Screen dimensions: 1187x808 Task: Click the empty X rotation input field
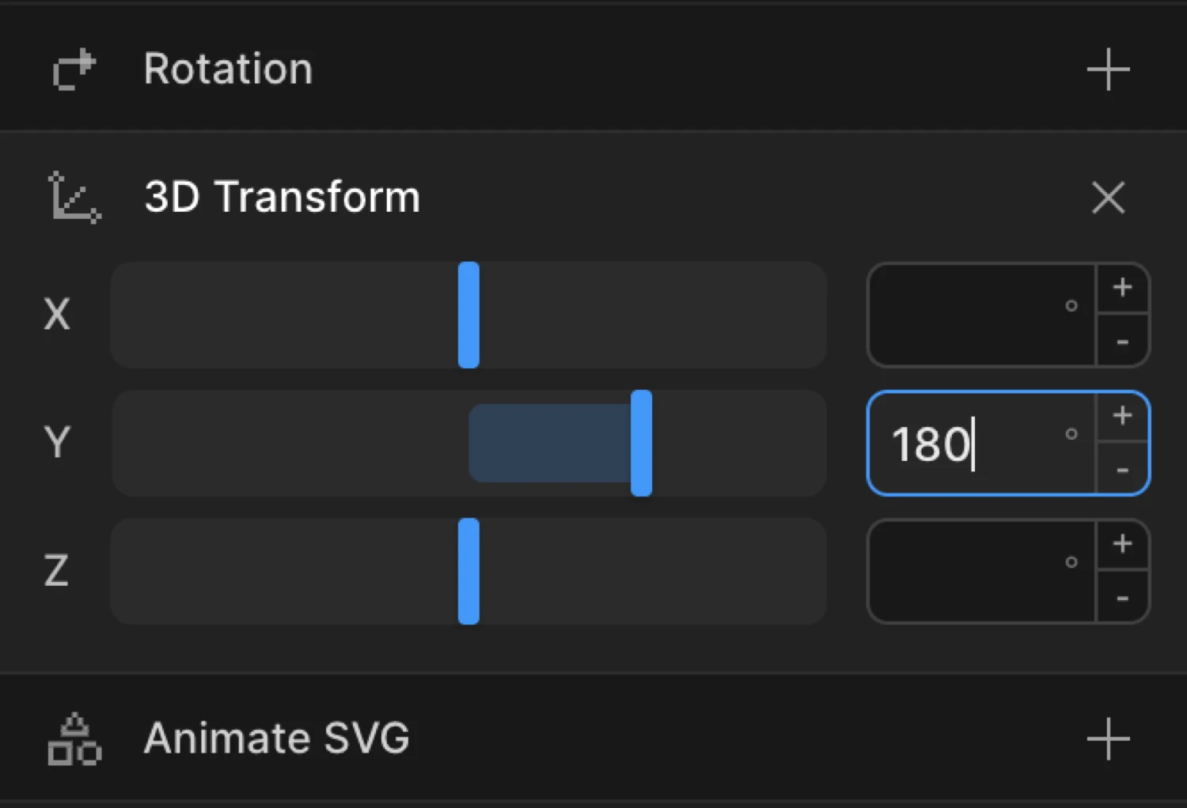click(x=973, y=315)
